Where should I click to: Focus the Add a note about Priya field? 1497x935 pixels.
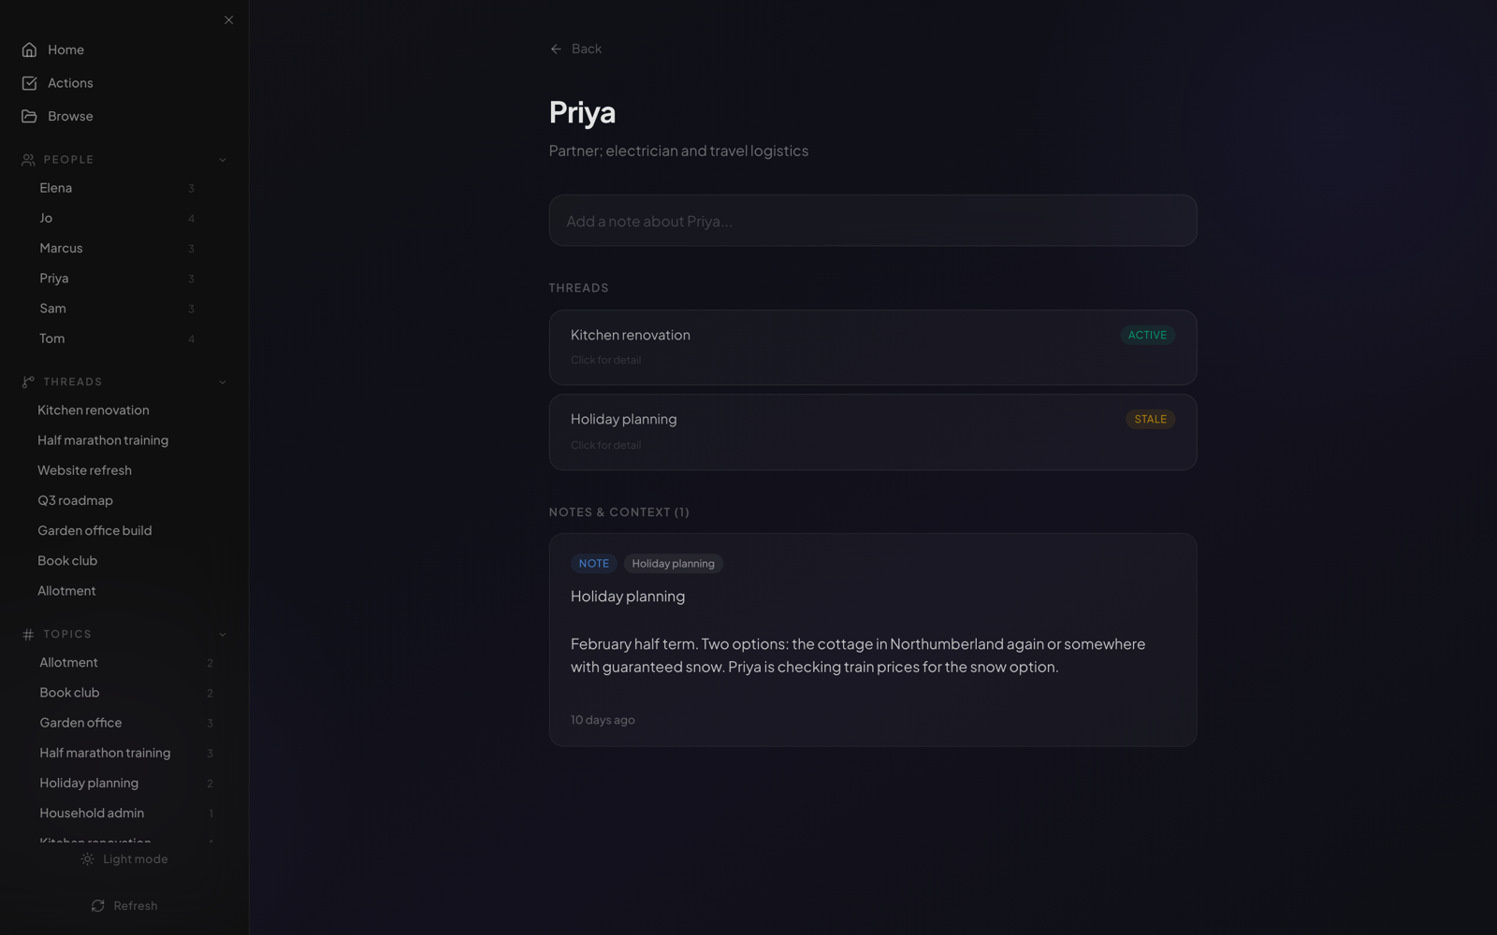873,221
